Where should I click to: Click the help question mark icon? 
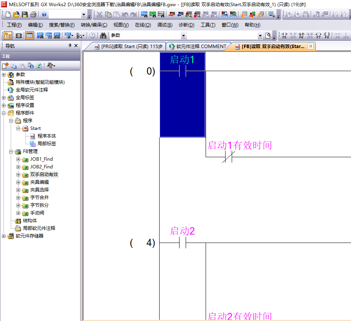pyautogui.click(x=44, y=15)
